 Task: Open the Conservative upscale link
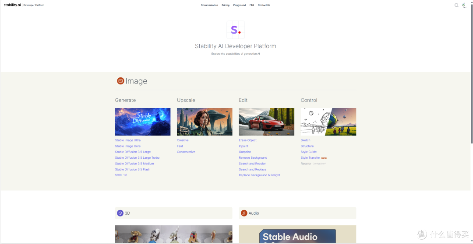[x=186, y=152]
